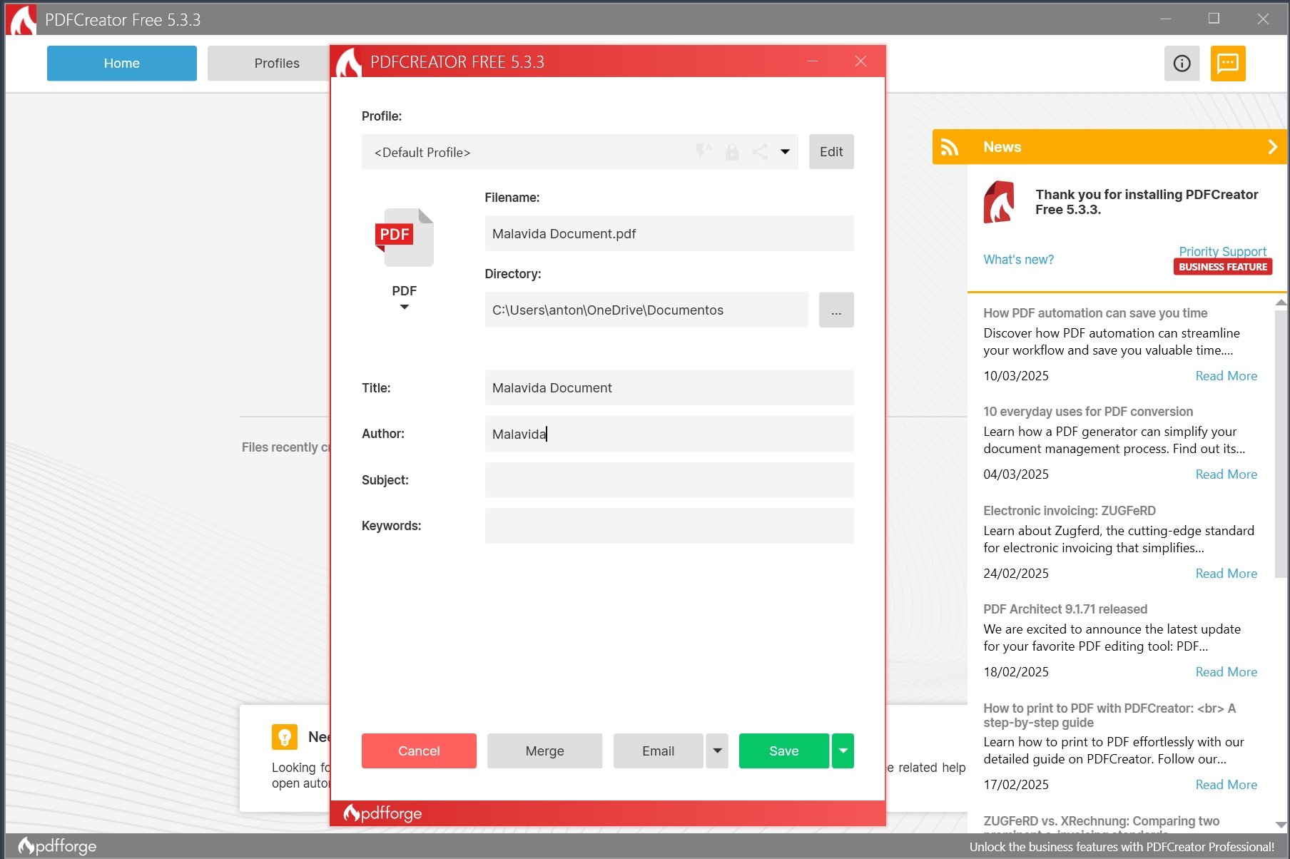The image size is (1290, 859).
Task: Click the '10 everyday uses for PDF conversion' headline
Action: [1088, 412]
